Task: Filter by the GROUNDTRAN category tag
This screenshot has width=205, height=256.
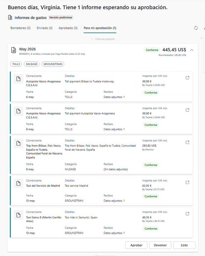Action: (x=53, y=64)
